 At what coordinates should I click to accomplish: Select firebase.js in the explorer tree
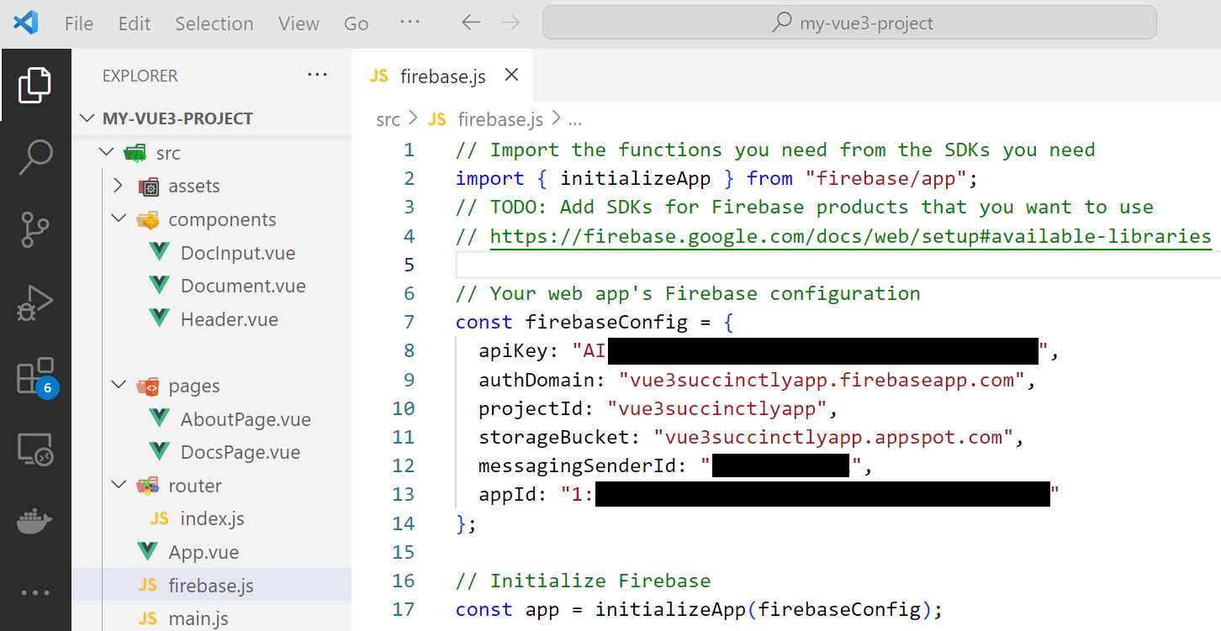pyautogui.click(x=211, y=586)
